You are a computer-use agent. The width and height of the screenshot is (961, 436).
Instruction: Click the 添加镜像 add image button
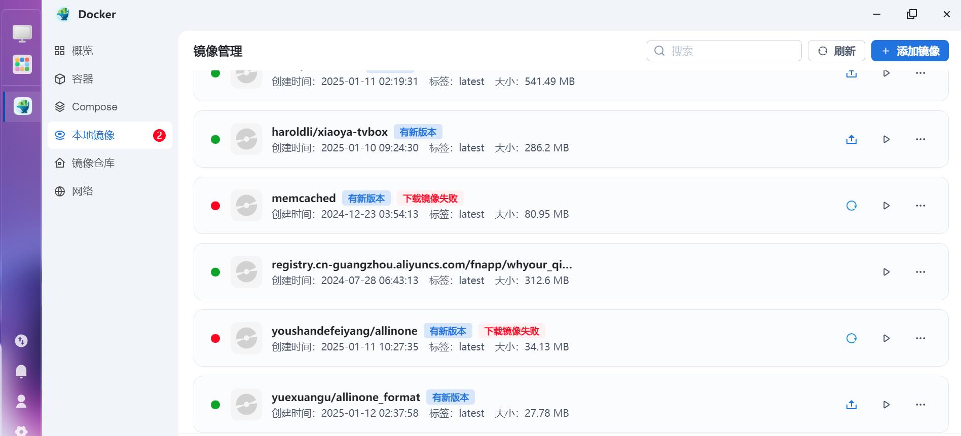coord(910,51)
